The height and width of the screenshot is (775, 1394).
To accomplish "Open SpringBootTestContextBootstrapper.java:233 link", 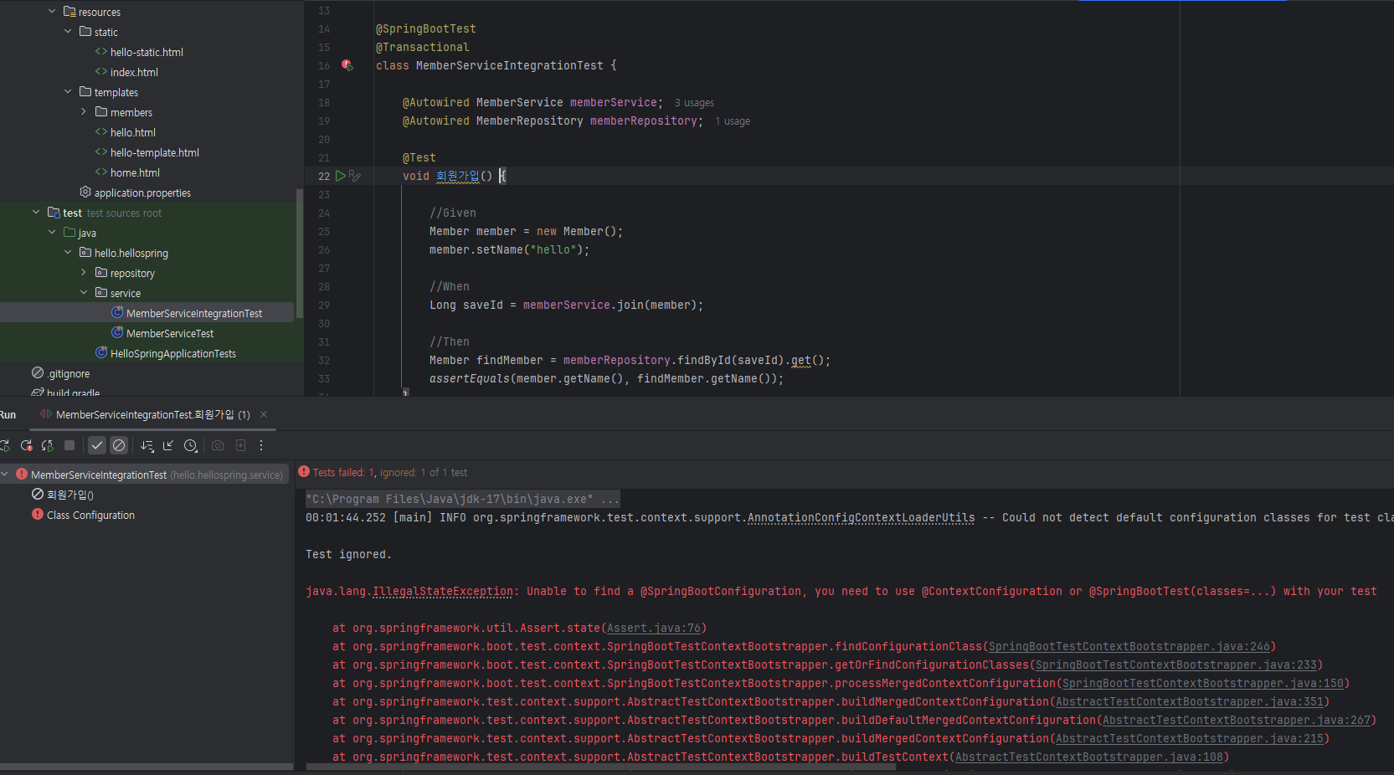I will (x=1176, y=665).
